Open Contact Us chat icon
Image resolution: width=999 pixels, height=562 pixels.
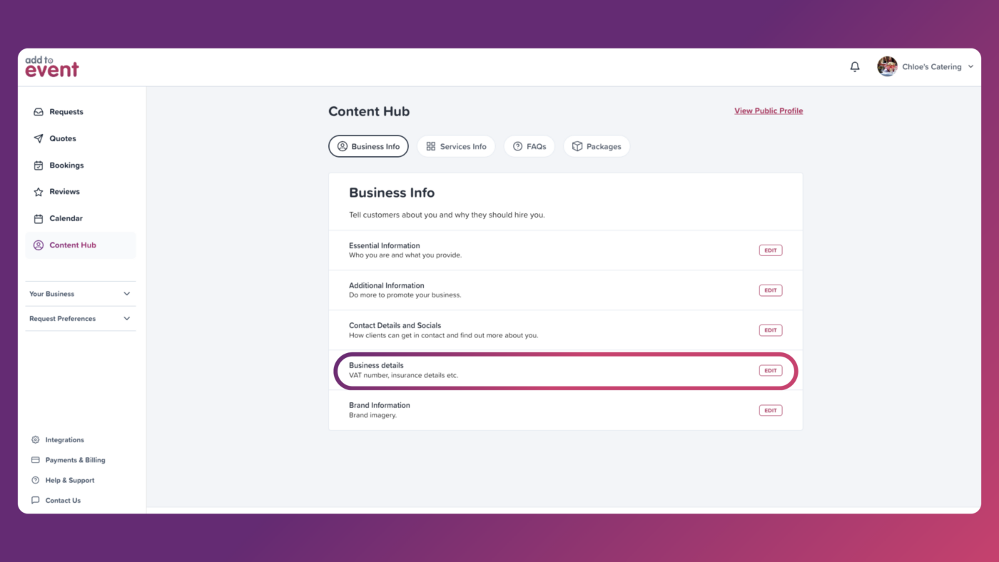click(36, 501)
